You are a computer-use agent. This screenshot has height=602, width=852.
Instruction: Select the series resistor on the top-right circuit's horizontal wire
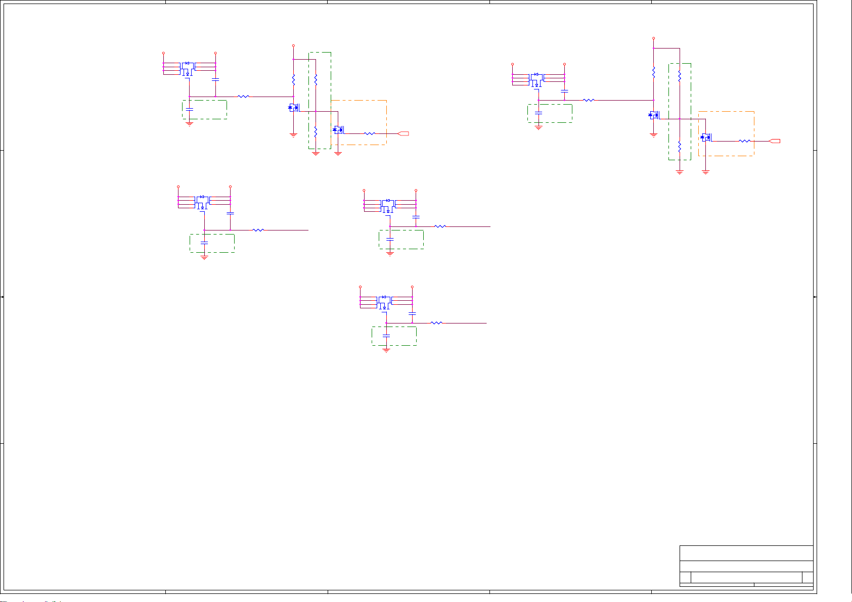pyautogui.click(x=589, y=100)
